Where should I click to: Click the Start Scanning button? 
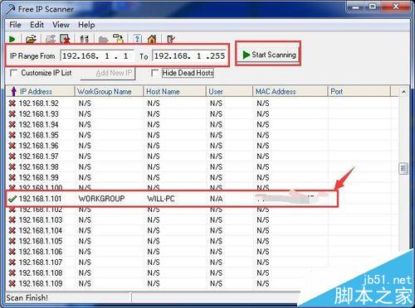[x=268, y=55]
